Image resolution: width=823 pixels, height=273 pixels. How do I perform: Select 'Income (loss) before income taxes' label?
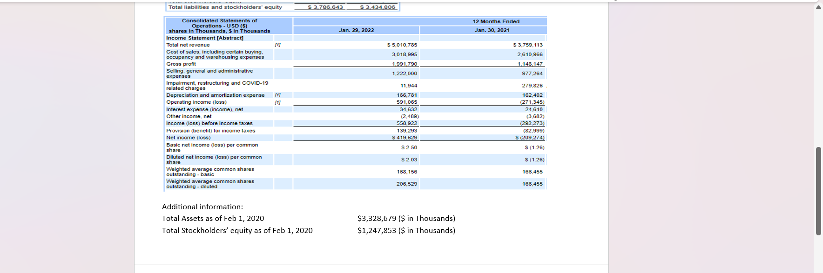[209, 124]
